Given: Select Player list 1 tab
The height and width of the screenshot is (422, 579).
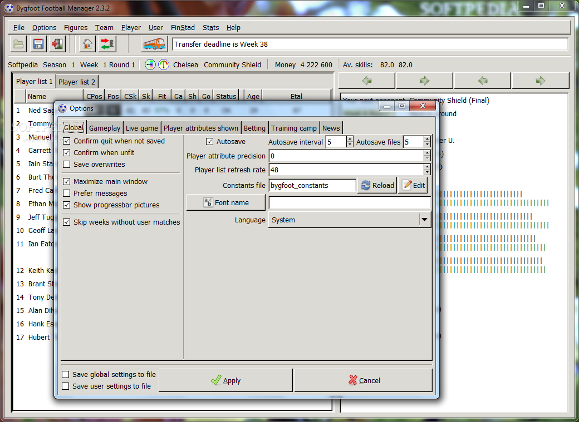Looking at the screenshot, I should [x=35, y=82].
